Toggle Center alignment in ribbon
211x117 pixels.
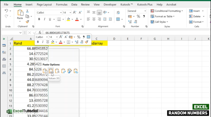94,19
